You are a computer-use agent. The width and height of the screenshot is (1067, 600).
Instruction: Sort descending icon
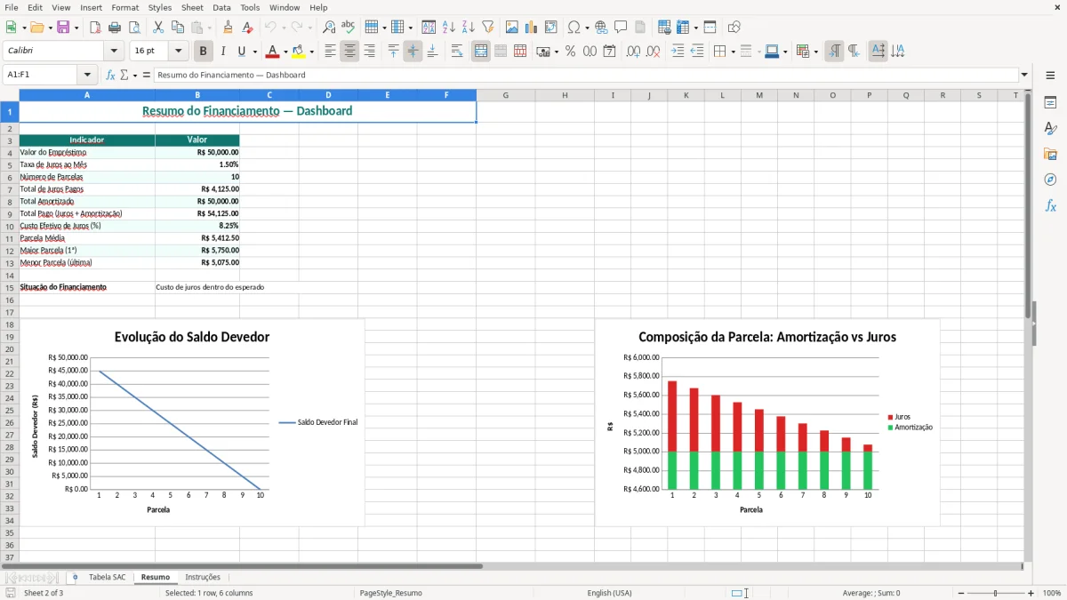[x=468, y=28]
